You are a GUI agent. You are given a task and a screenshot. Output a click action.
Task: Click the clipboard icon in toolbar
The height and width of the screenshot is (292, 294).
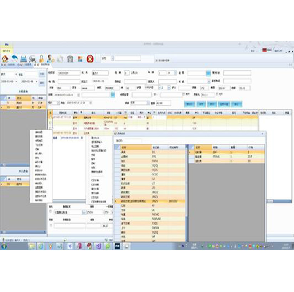coord(70,58)
